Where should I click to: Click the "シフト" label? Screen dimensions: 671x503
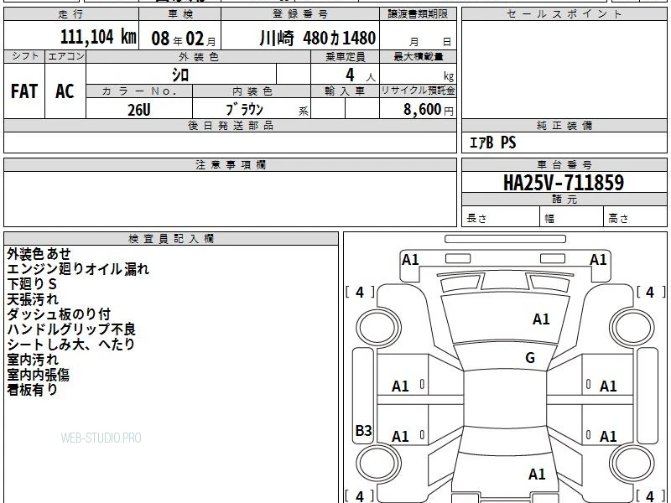[x=24, y=56]
